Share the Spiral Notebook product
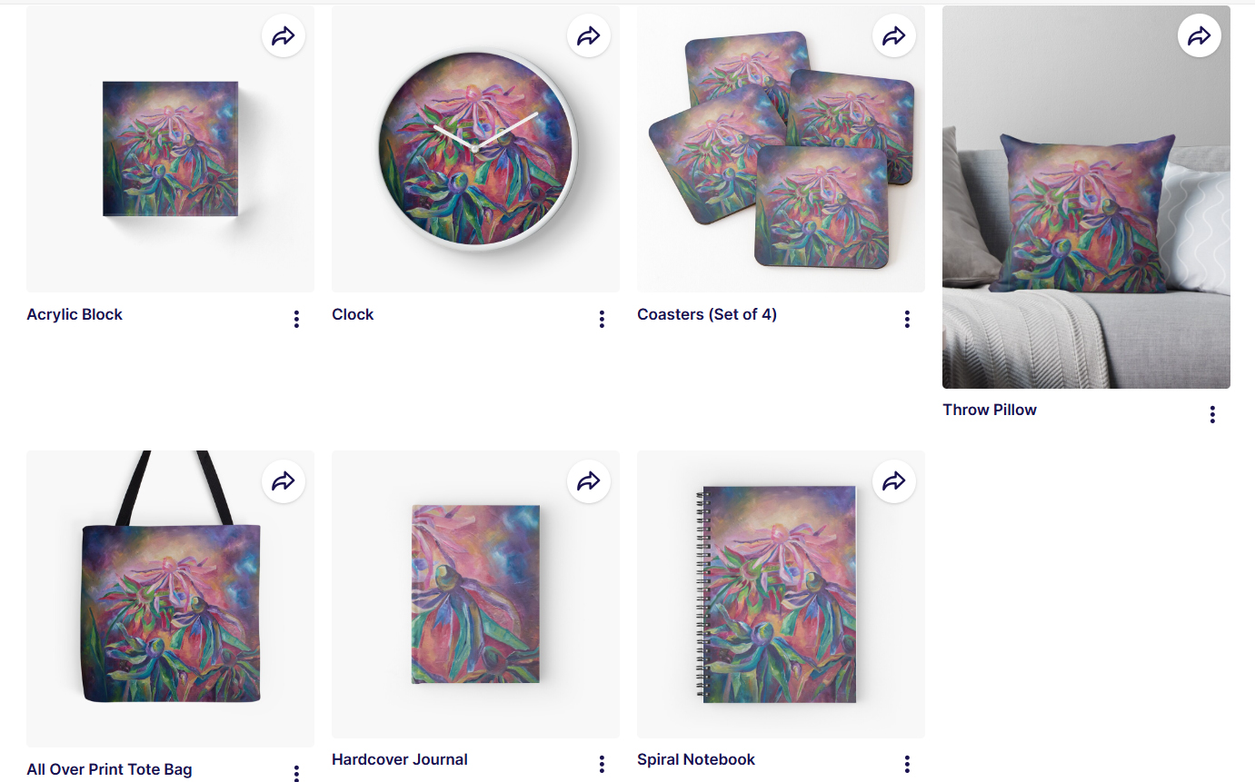Screen dimensions: 1255x782 [894, 481]
